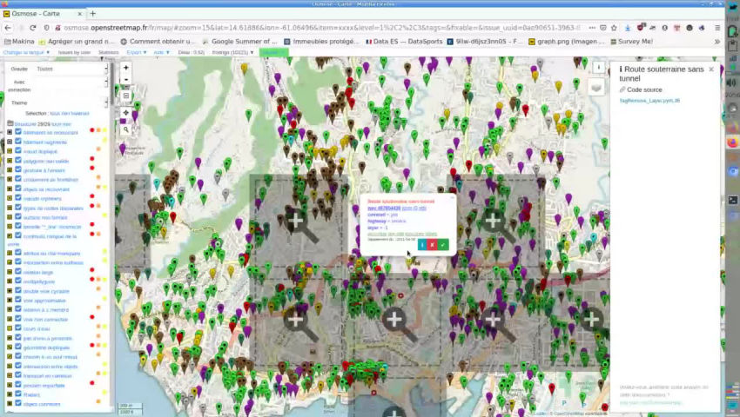The width and height of the screenshot is (740, 417).
Task: Uncheck the first issue category checkbox
Action: coord(18,132)
